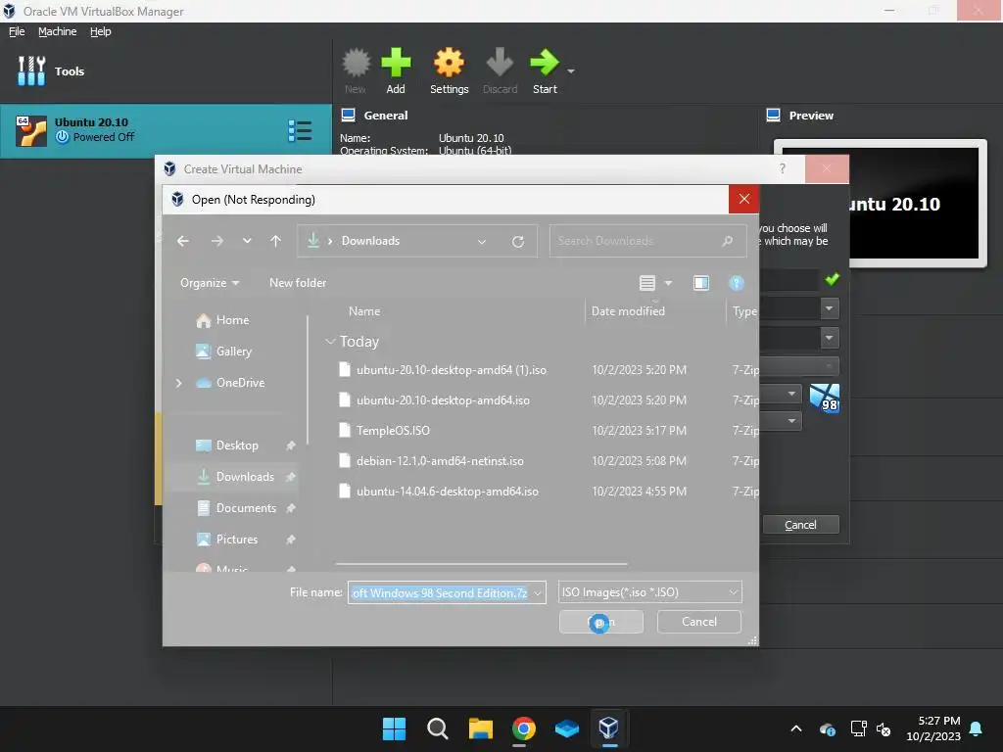1003x752 pixels.
Task: Open the Machine menu
Action: pos(57,31)
